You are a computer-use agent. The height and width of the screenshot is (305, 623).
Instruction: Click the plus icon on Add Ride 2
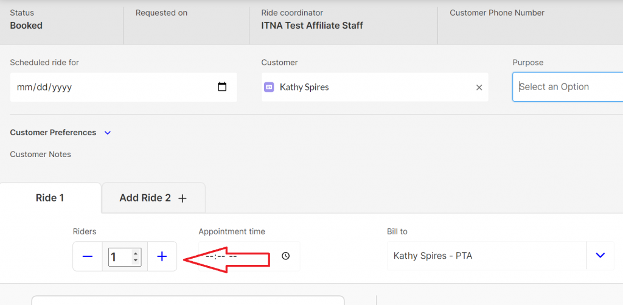coord(183,198)
